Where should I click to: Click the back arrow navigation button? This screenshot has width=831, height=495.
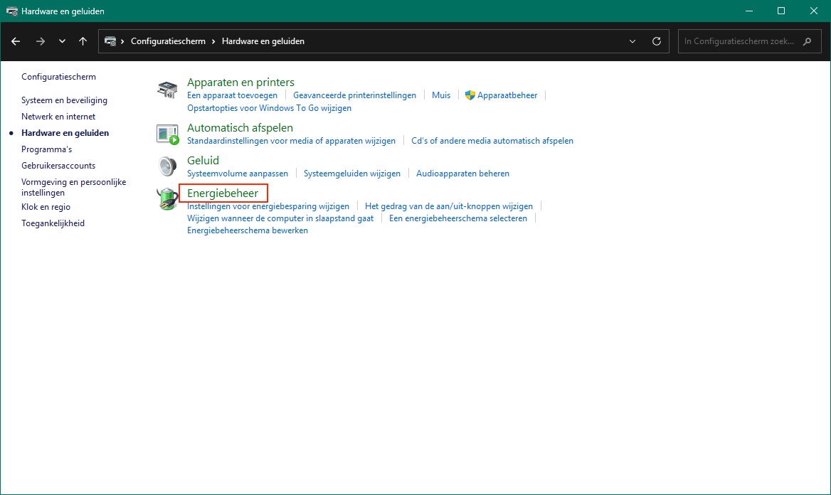(16, 41)
